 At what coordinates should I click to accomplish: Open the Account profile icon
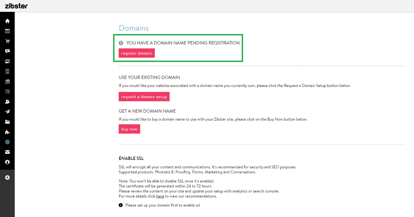click(7, 162)
